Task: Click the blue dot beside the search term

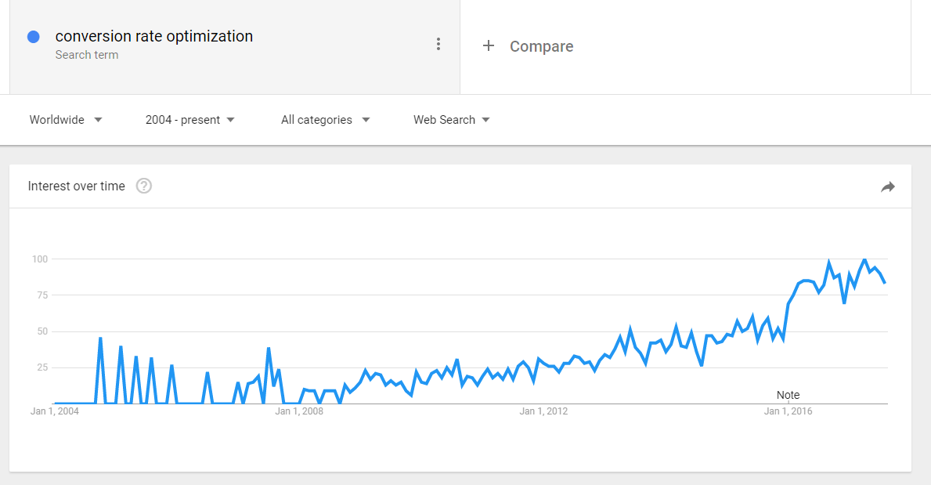Action: pyautogui.click(x=34, y=37)
